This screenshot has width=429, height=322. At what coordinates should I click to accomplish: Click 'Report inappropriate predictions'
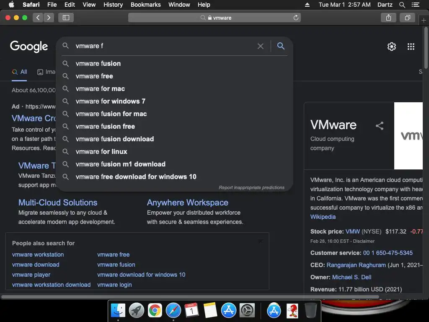coord(251,187)
